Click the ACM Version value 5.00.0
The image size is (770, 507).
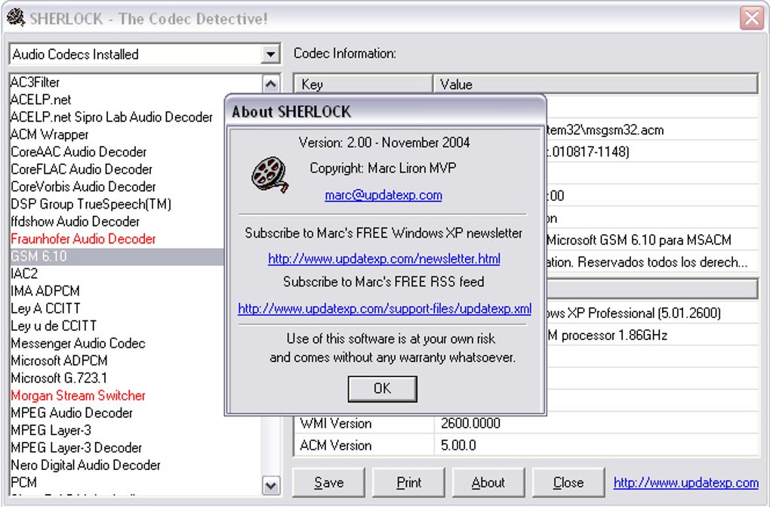(x=596, y=445)
